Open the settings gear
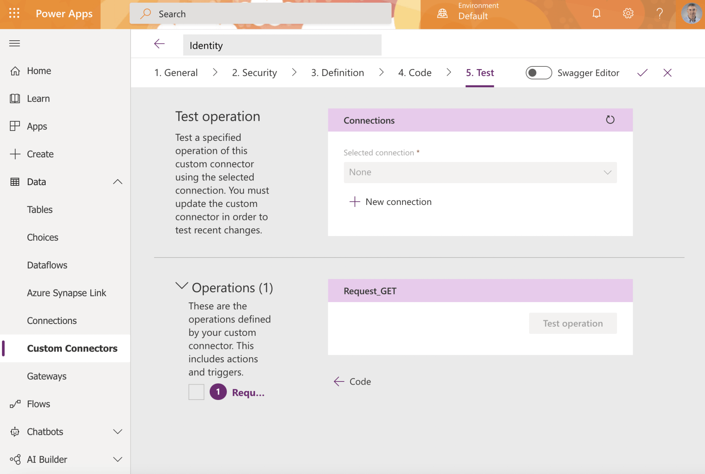 [628, 13]
